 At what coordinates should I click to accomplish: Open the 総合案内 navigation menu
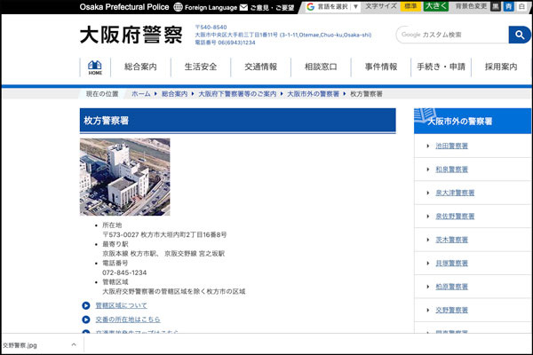(x=140, y=67)
